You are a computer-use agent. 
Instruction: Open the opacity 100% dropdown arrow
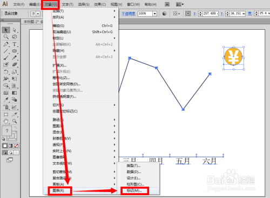click(x=155, y=14)
